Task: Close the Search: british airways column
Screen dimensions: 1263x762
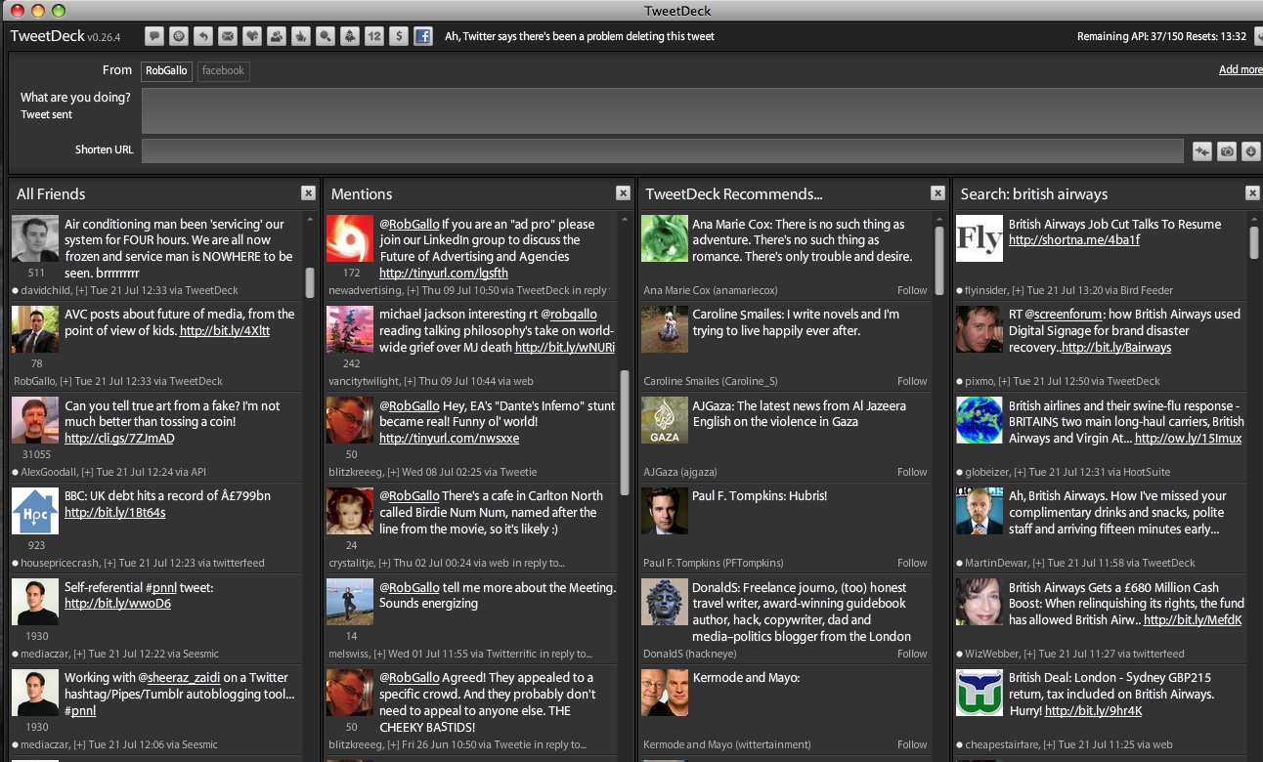Action: coord(1252,193)
